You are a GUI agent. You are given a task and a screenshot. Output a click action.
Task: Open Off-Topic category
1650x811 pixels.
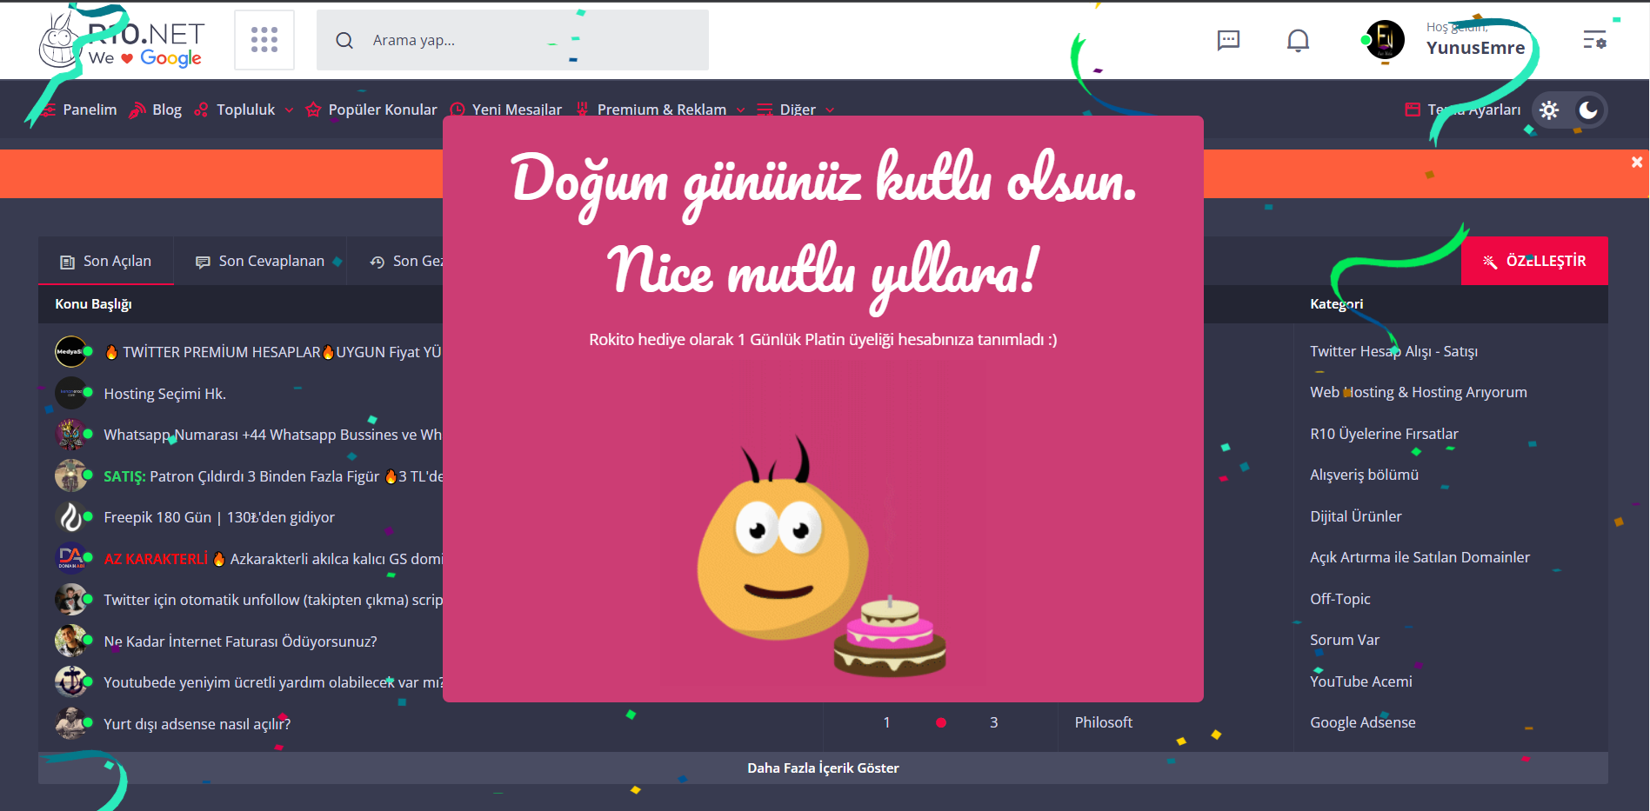tap(1340, 599)
